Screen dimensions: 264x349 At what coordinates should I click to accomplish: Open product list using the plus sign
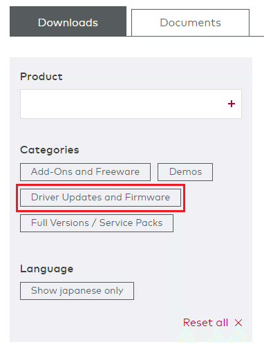click(x=232, y=104)
